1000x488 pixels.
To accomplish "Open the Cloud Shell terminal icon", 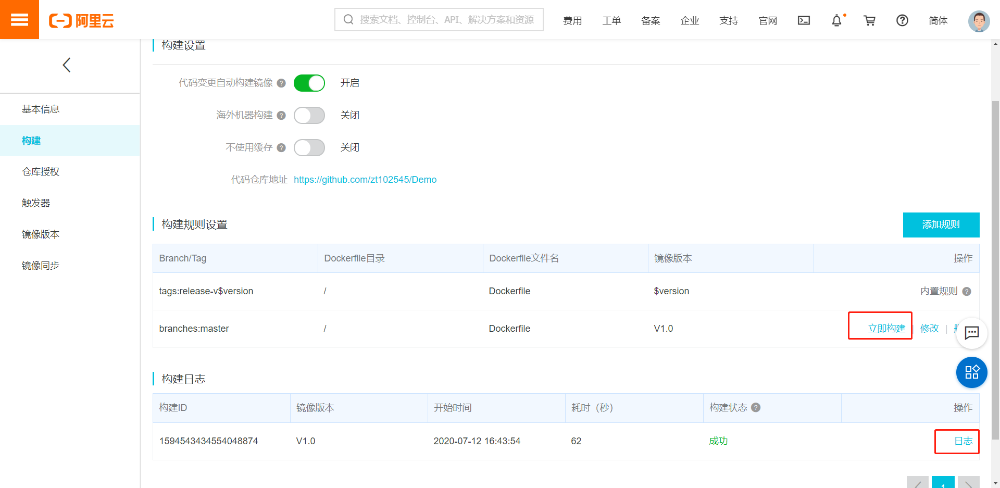I will tap(804, 20).
